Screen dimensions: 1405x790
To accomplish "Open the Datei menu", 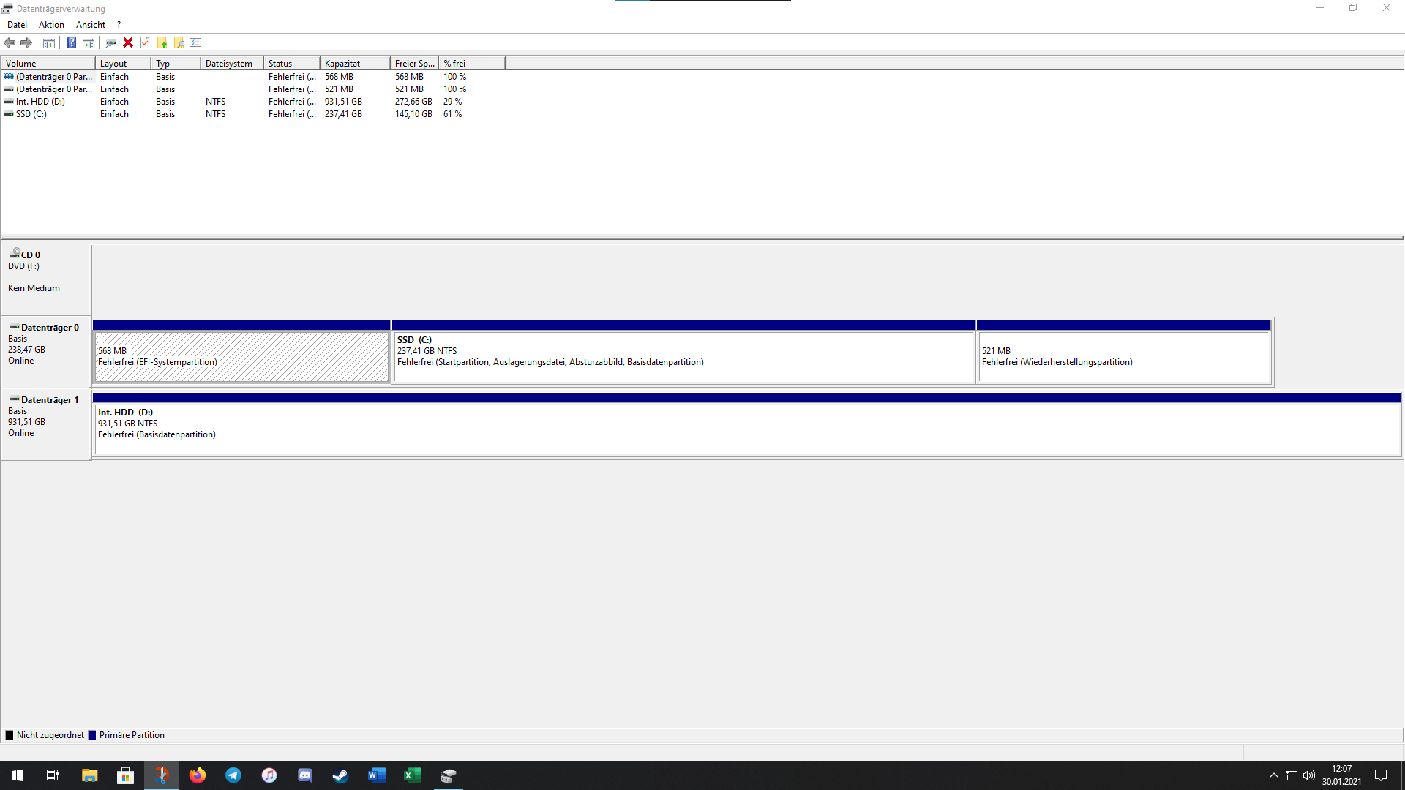I will (x=17, y=24).
